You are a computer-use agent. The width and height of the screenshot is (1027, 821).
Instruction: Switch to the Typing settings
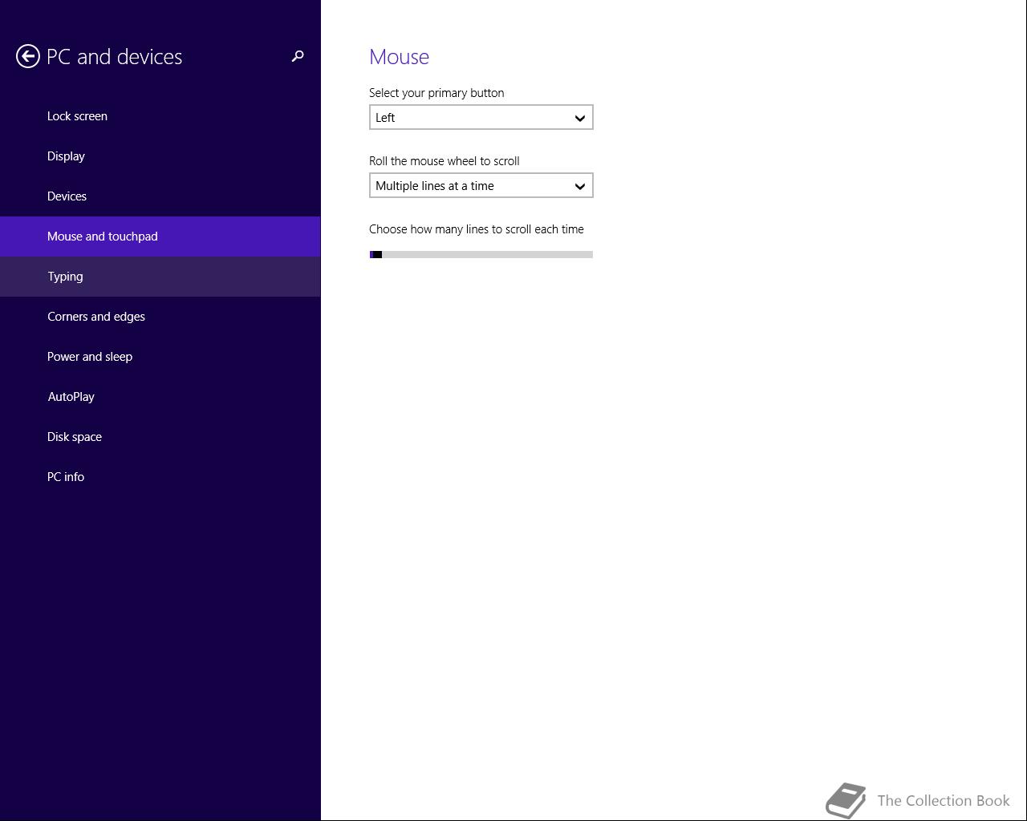pos(160,277)
